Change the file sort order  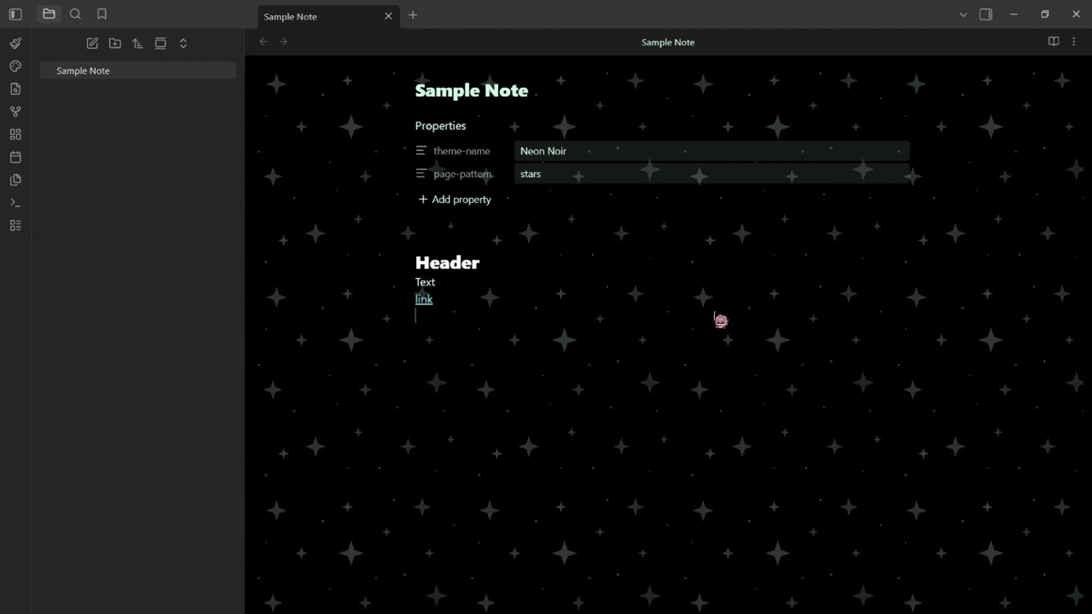[138, 43]
